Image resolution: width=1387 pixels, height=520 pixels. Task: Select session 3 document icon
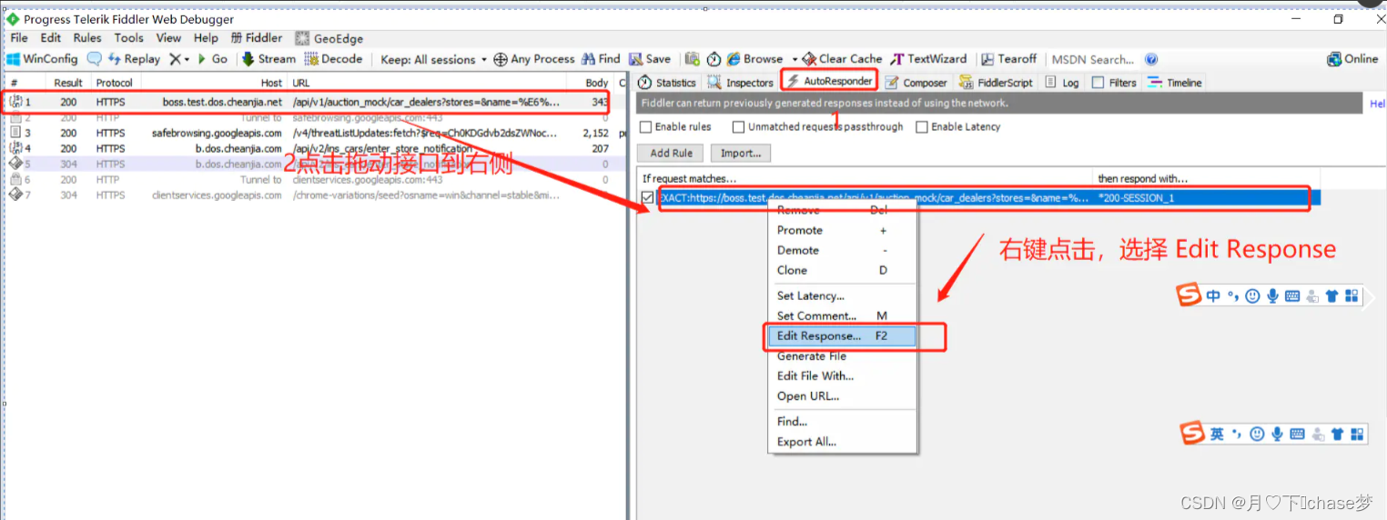15,133
